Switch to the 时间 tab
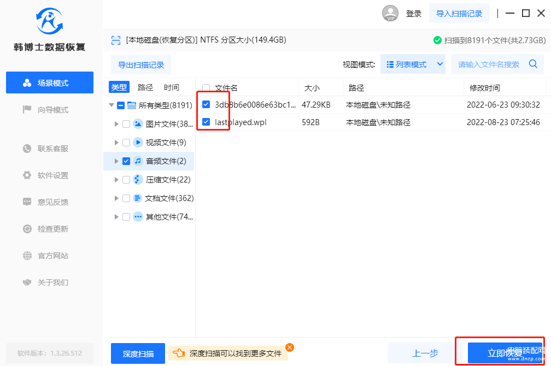551x366 pixels. 172,87
